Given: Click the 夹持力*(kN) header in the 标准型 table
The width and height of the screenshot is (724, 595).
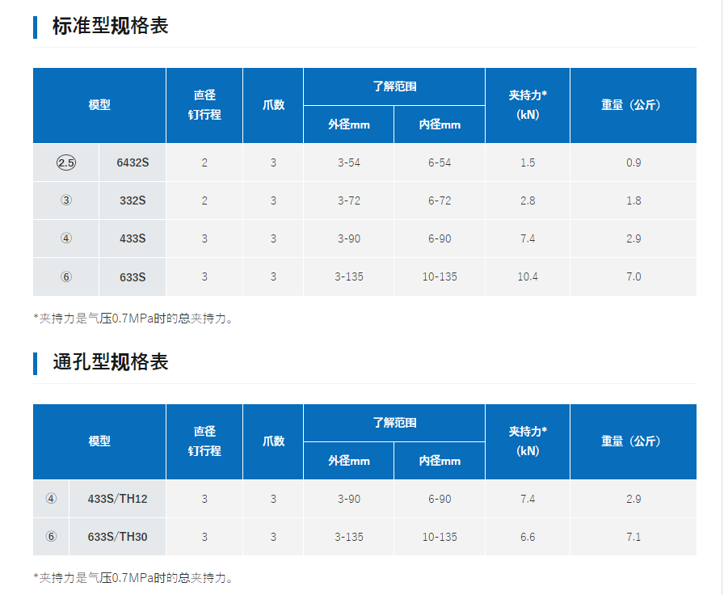Looking at the screenshot, I should 528,105.
